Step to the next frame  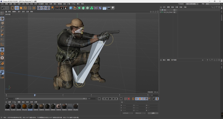point(113,99)
